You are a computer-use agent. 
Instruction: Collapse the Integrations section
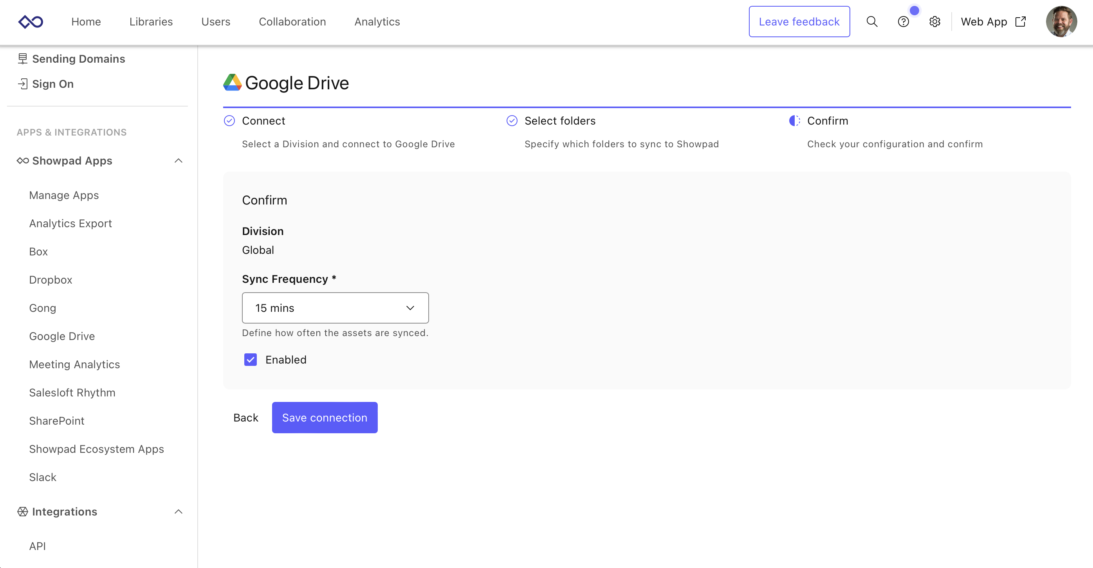tap(179, 512)
